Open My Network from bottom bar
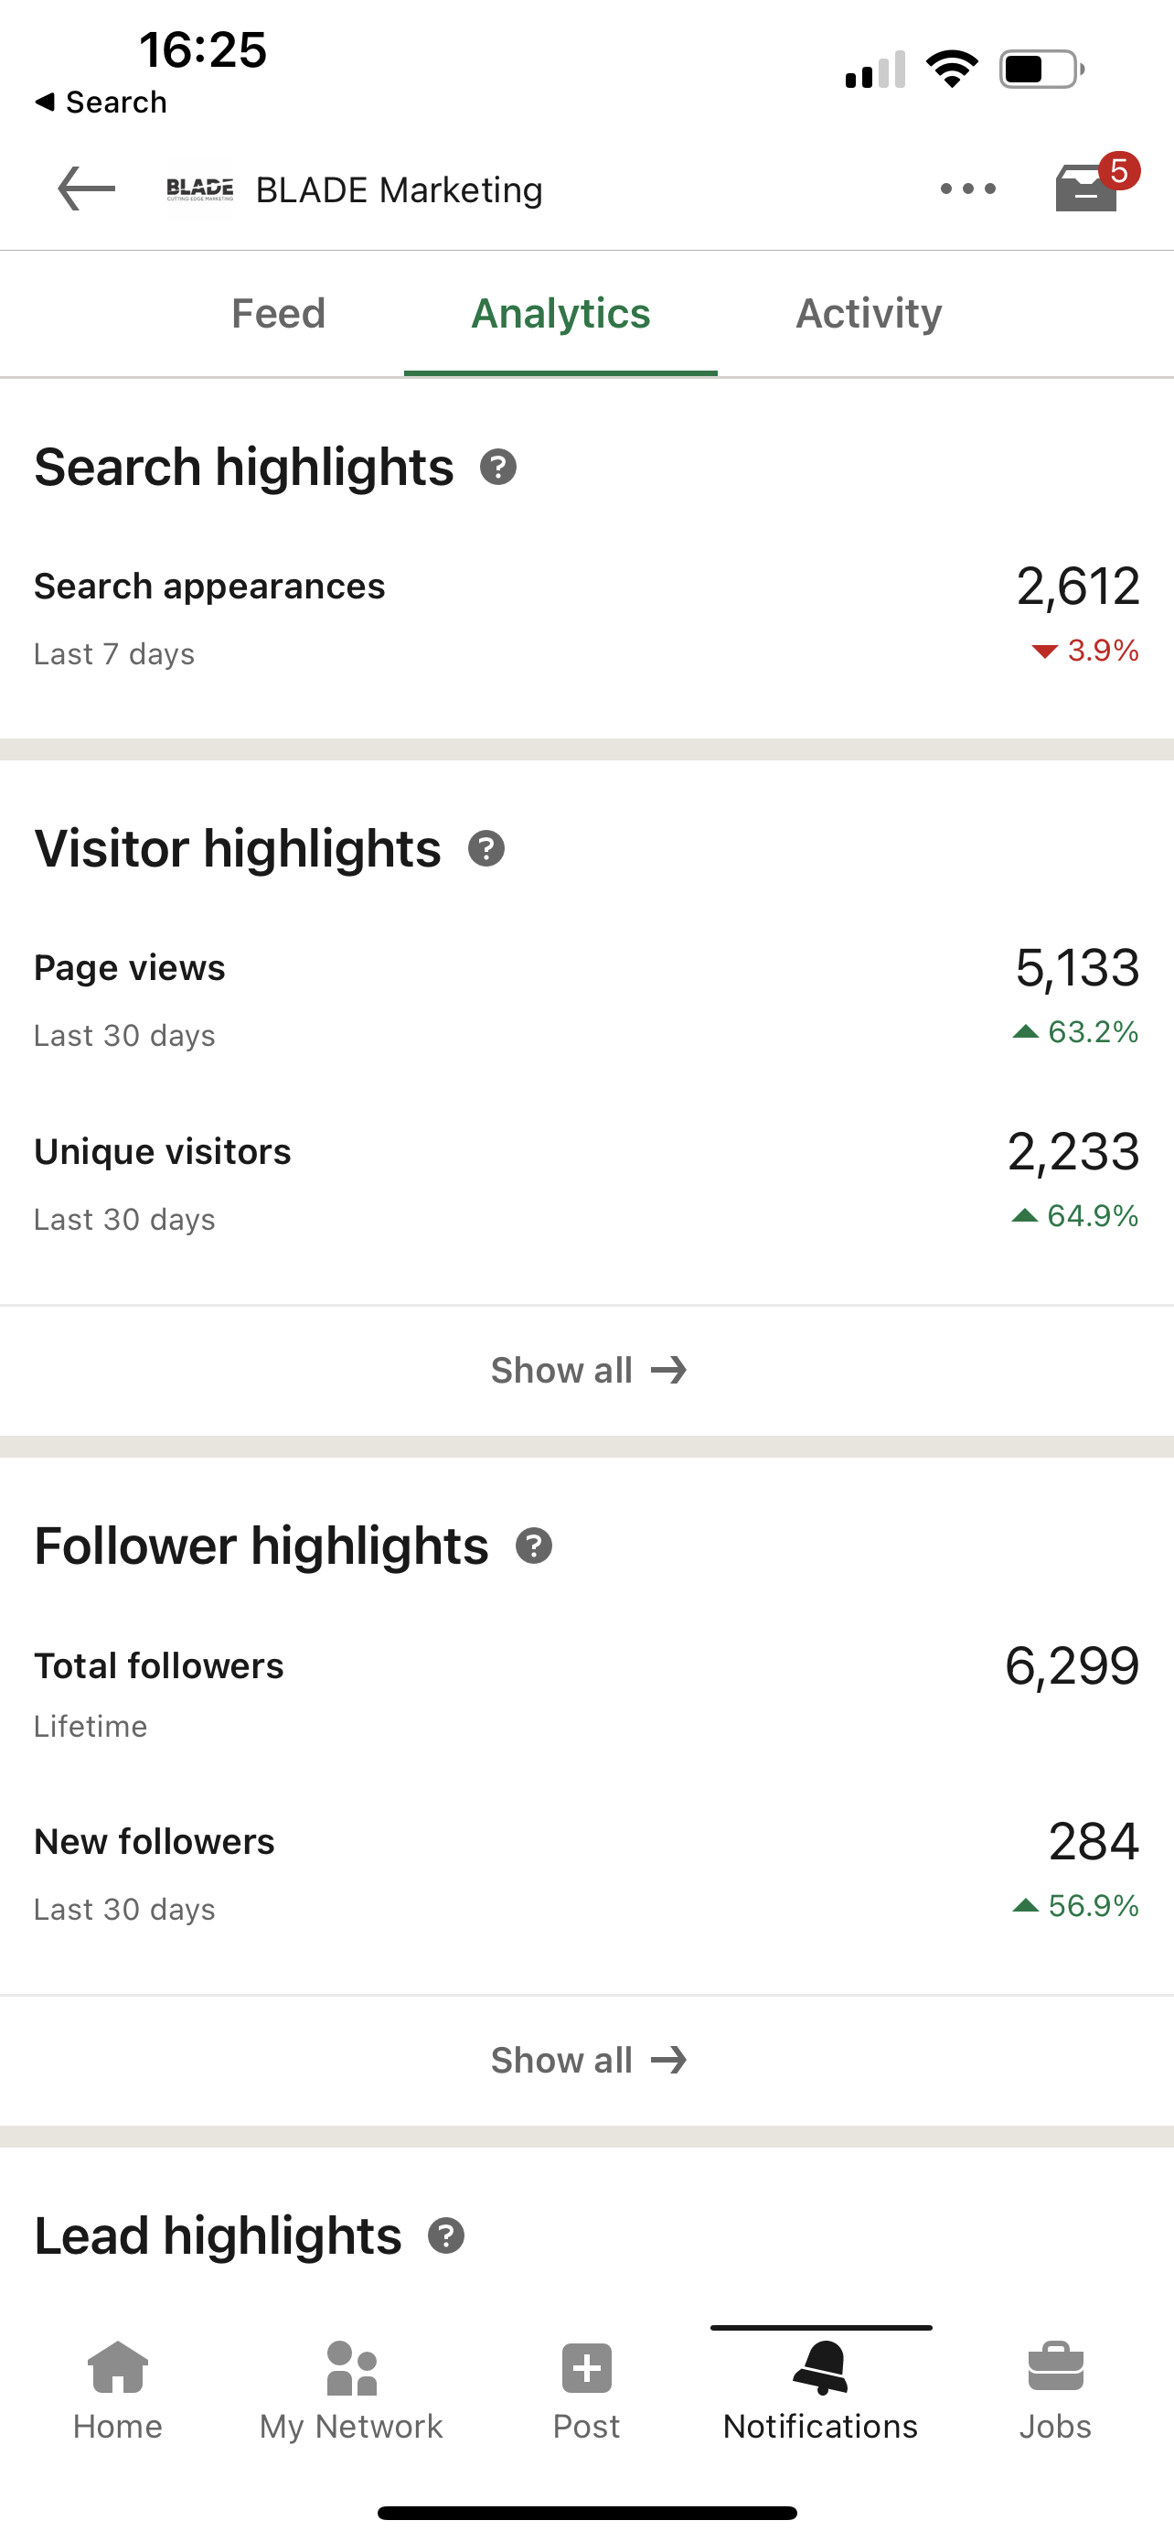This screenshot has width=1174, height=2542. (x=351, y=2388)
